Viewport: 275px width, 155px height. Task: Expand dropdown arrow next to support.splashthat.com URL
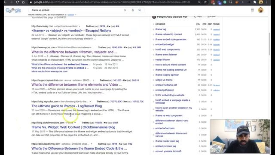[93, 81]
